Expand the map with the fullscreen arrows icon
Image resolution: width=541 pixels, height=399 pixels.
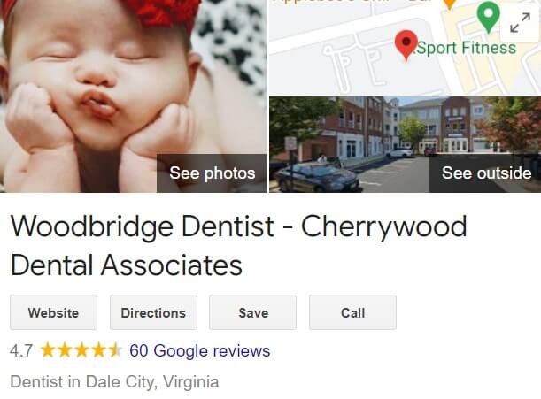[x=520, y=22]
